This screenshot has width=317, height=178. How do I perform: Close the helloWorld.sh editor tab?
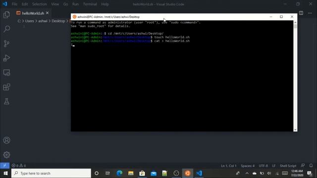48,13
